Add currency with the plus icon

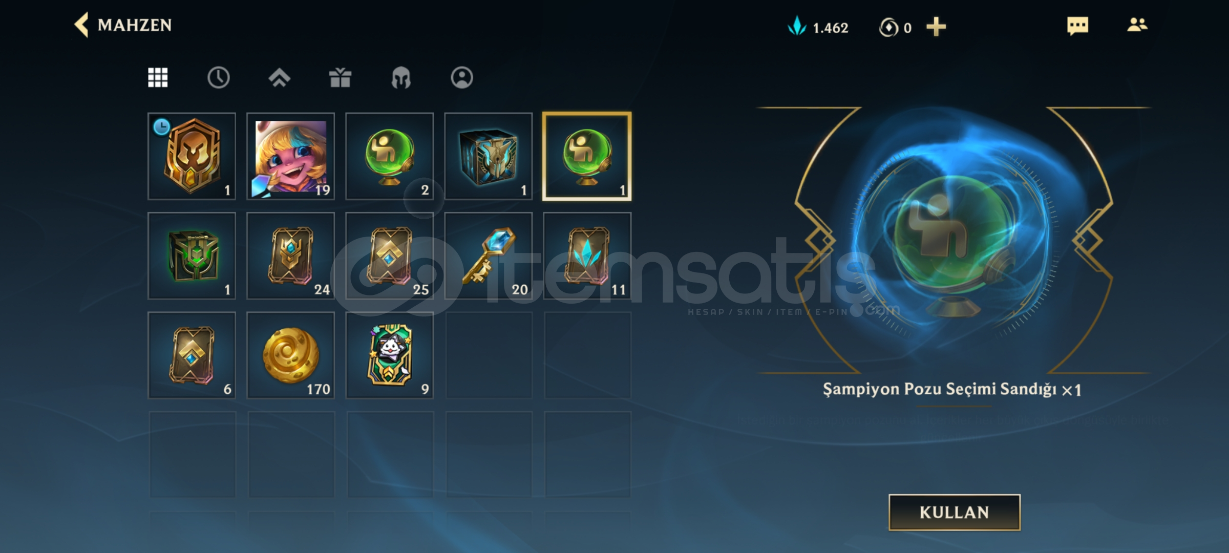(x=936, y=27)
